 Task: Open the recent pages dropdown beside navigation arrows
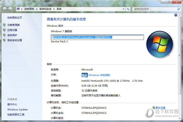(x=14, y=9)
